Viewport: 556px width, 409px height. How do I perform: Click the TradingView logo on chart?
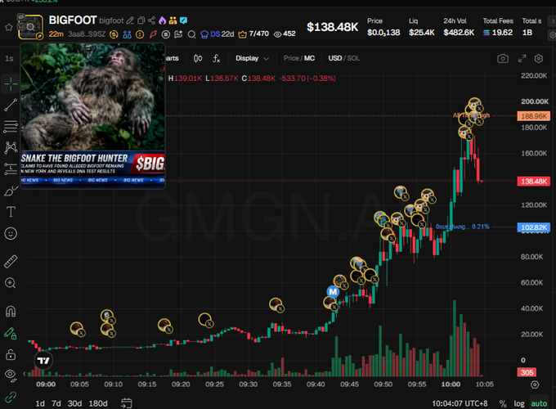coord(43,361)
